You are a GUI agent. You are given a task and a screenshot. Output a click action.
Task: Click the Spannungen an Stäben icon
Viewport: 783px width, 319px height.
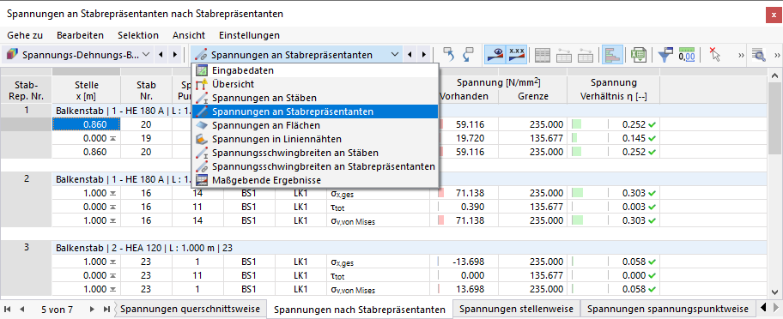click(x=201, y=99)
